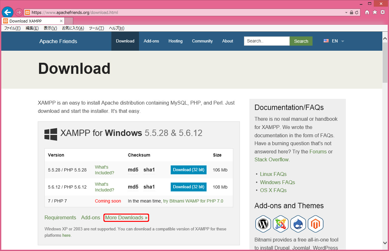This screenshot has height=251, width=389.
Task: Click the Joomla add-on icon
Action: (x=280, y=224)
